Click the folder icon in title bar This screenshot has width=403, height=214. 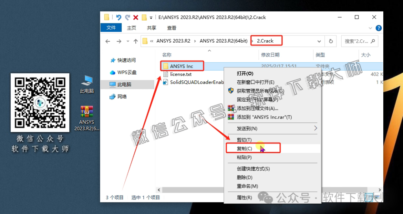click(107, 17)
